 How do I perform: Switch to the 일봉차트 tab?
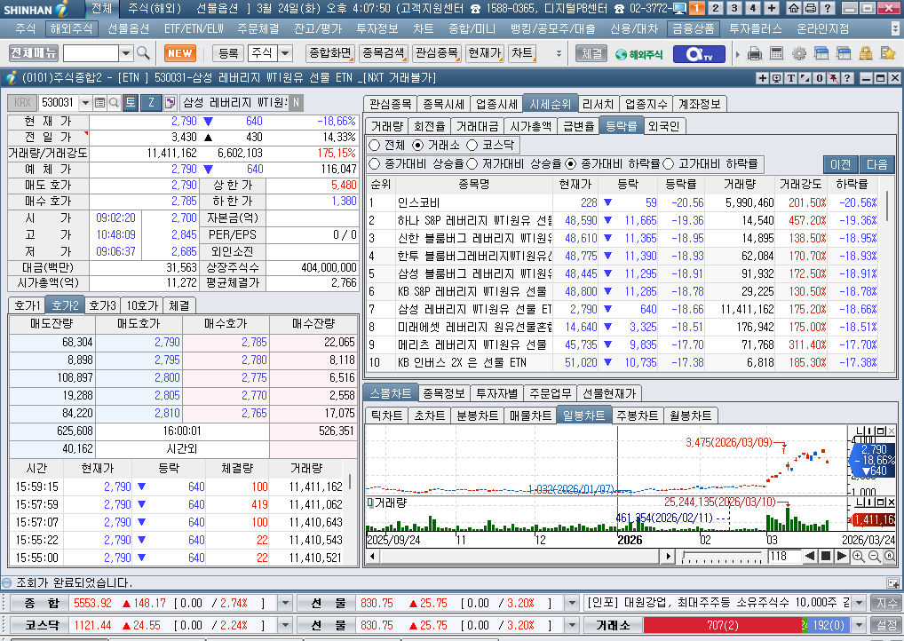point(583,415)
